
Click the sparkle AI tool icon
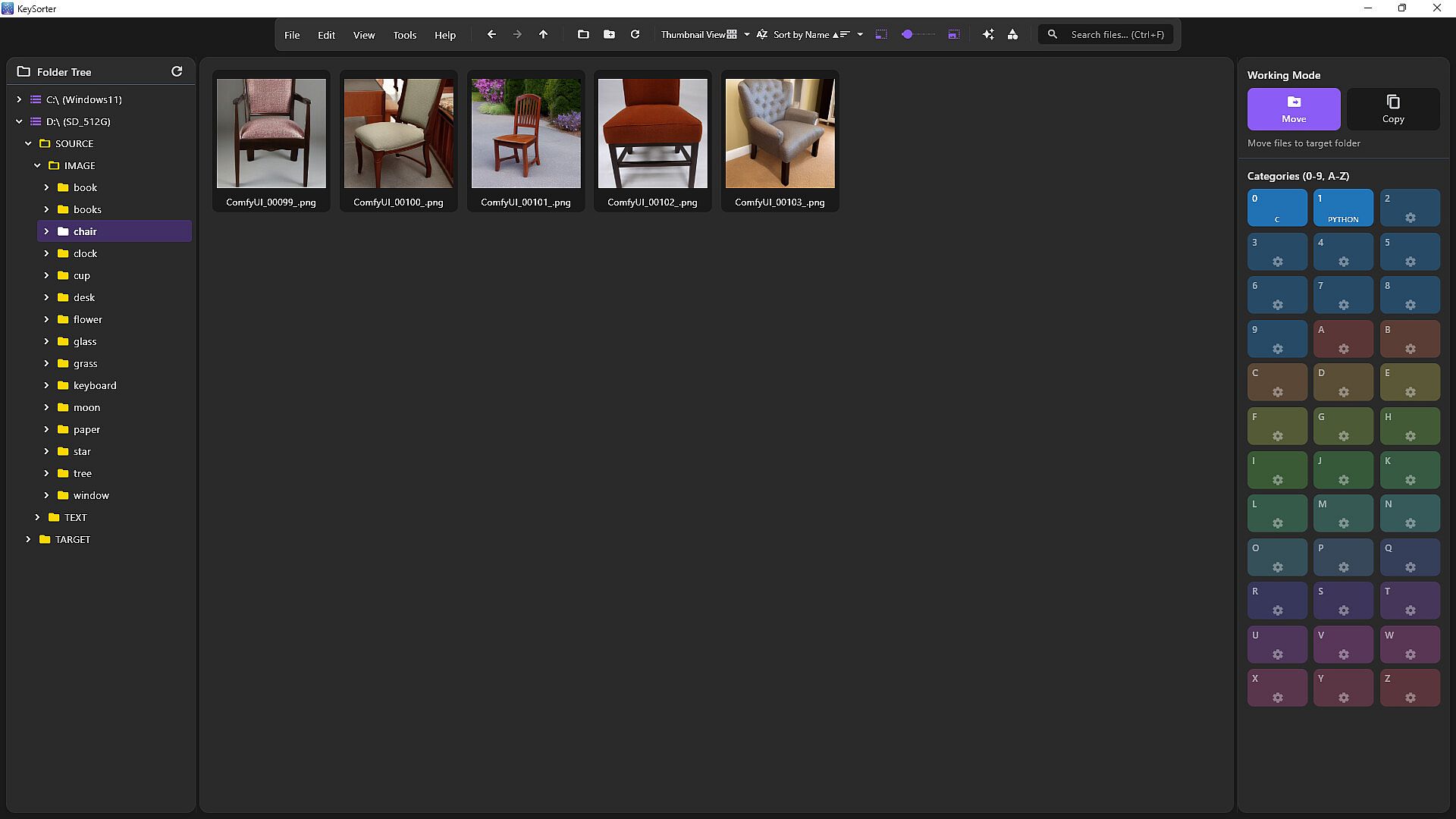tap(987, 34)
